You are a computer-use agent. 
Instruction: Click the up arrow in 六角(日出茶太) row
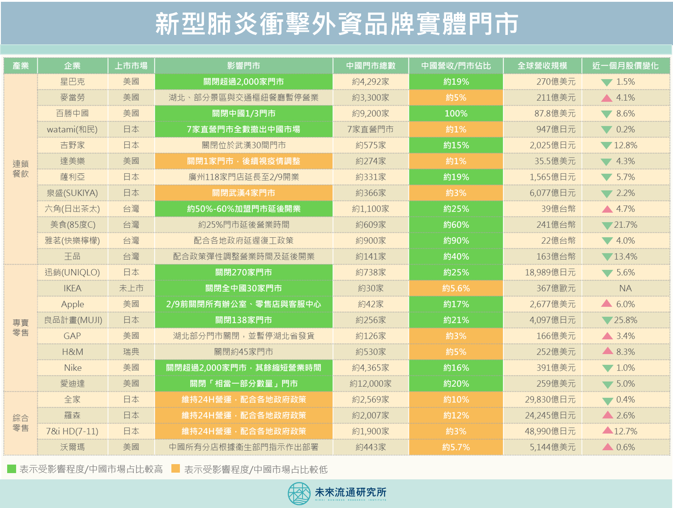pyautogui.click(x=607, y=209)
